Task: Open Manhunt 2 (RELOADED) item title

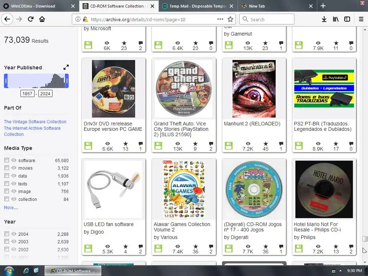Action: click(252, 124)
